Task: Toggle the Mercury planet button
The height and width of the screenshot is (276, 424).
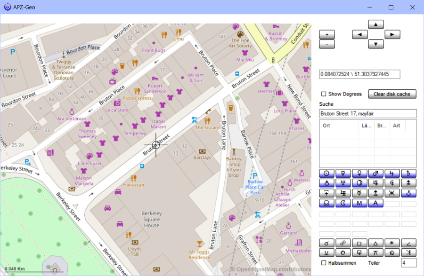Action: [343, 173]
